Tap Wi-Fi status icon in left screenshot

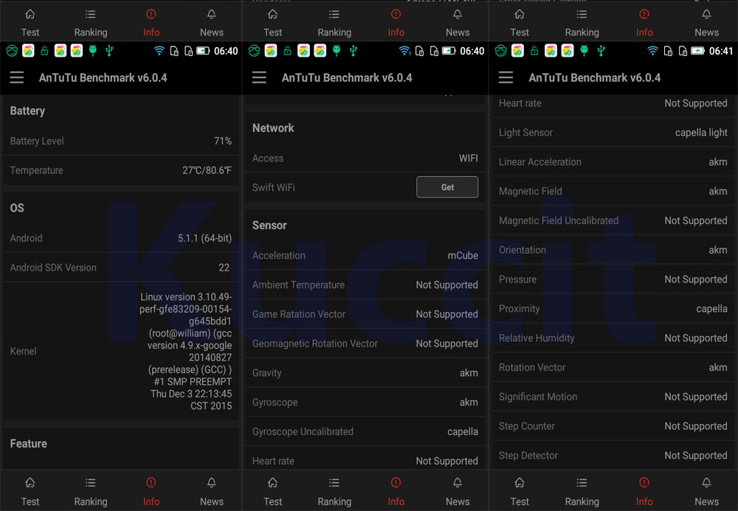coord(159,51)
